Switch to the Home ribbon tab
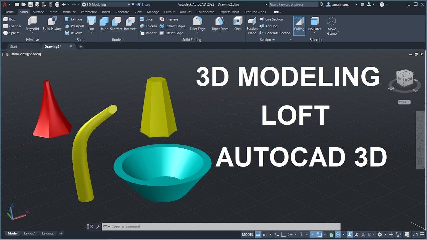The width and height of the screenshot is (427, 240). (x=9, y=12)
